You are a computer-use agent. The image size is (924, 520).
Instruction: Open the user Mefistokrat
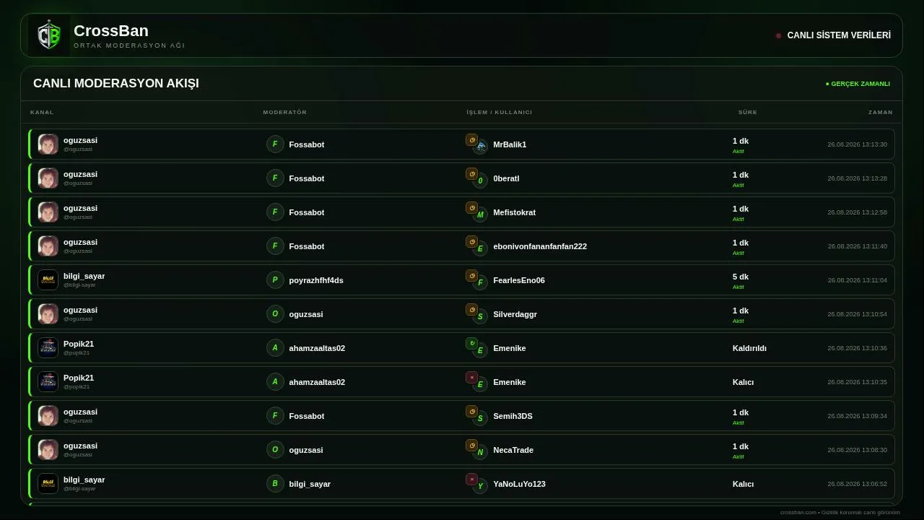(x=515, y=212)
